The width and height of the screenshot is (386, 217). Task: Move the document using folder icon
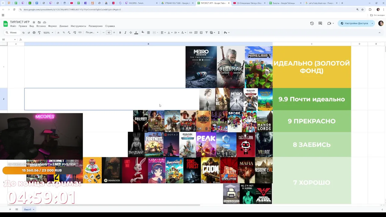39,22
